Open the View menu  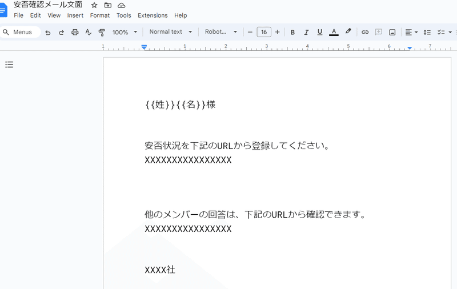click(54, 15)
